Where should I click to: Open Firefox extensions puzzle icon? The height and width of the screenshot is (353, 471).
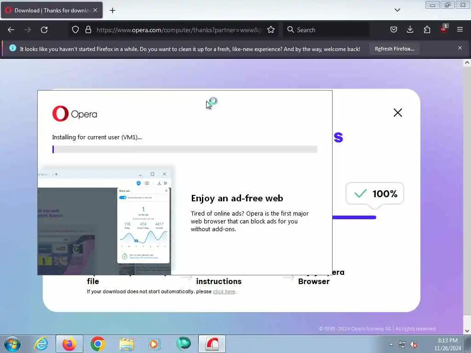point(427,30)
